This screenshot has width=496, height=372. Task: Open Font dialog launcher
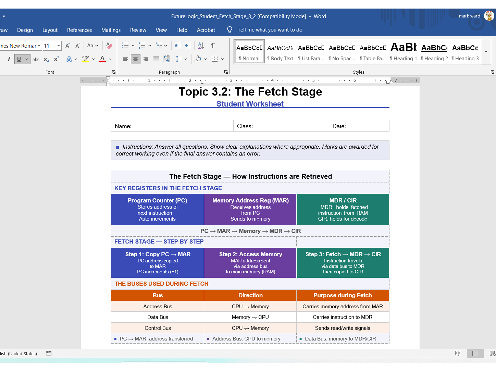[114, 72]
